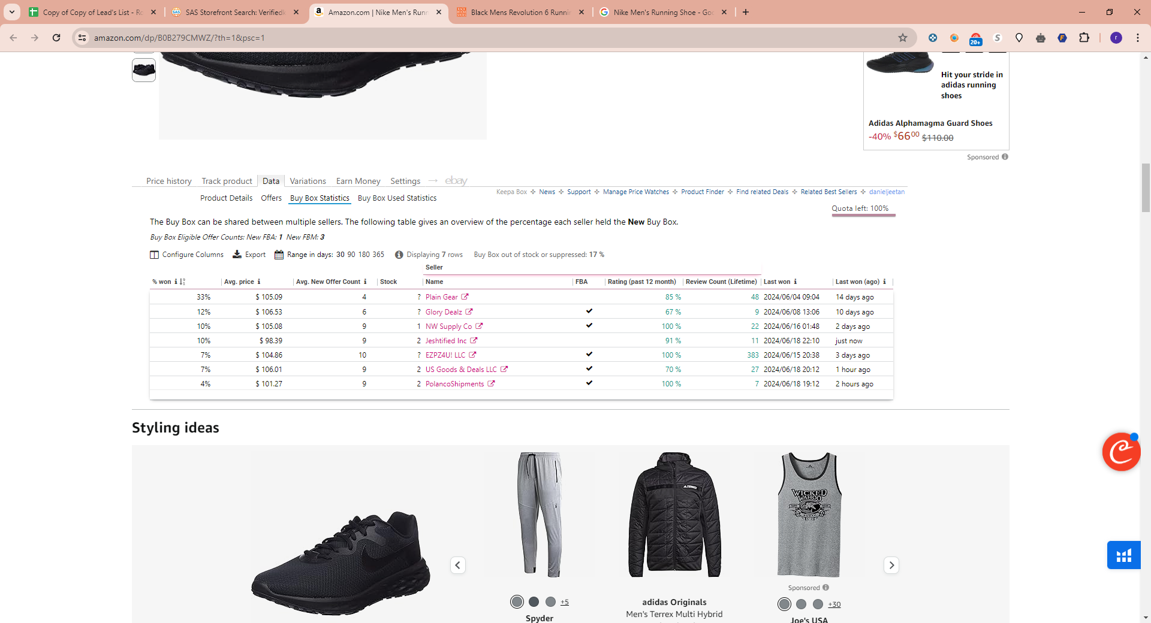Select first color swatch under Spyder pants
Image resolution: width=1151 pixels, height=623 pixels.
[x=517, y=602]
